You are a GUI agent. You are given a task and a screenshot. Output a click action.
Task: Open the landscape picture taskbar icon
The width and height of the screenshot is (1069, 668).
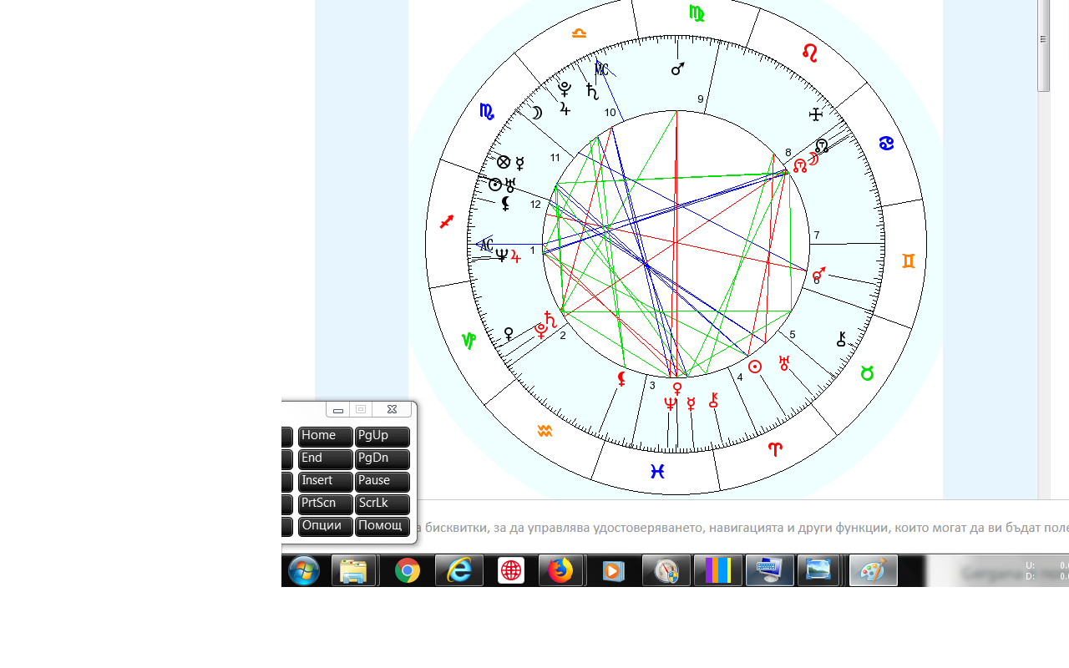[818, 571]
